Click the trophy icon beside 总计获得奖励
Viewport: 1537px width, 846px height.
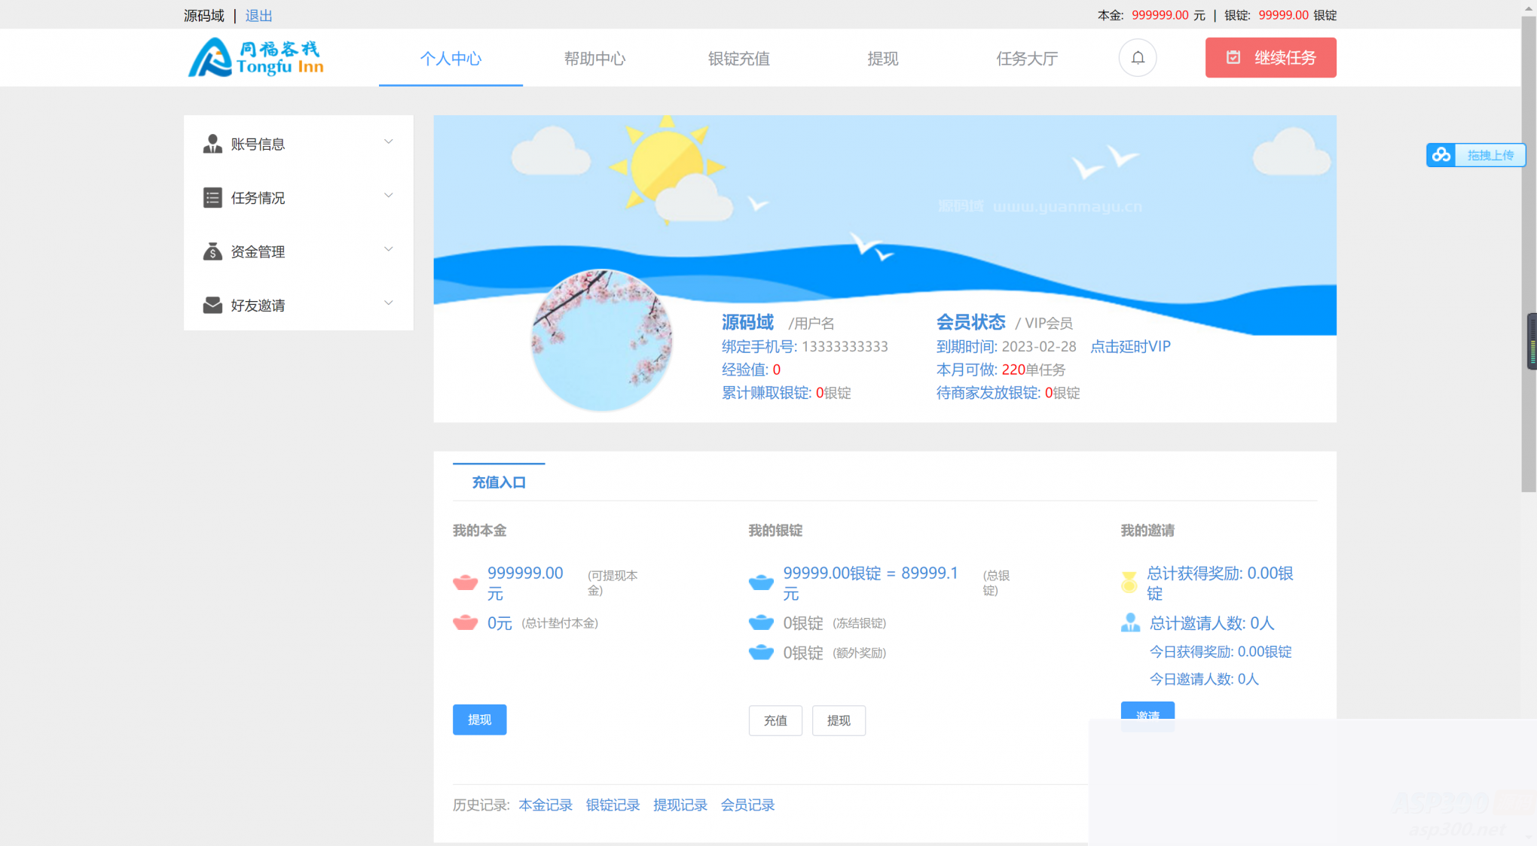pyautogui.click(x=1129, y=581)
